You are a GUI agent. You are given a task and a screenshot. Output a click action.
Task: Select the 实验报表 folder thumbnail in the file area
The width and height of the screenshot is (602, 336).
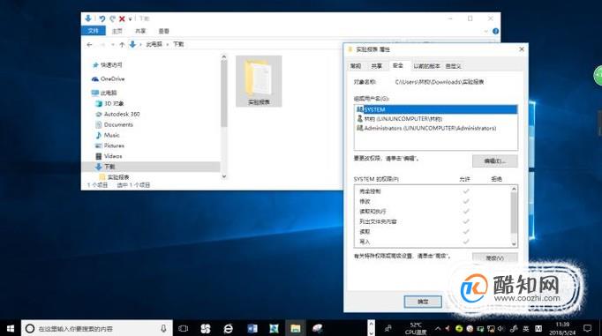click(x=259, y=81)
